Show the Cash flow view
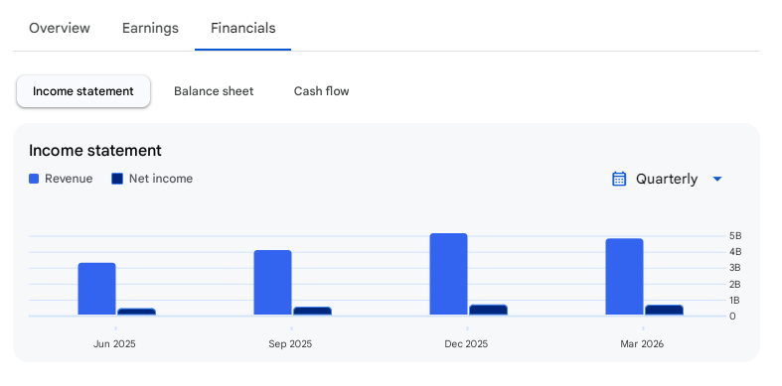Image resolution: width=782 pixels, height=386 pixels. click(321, 91)
